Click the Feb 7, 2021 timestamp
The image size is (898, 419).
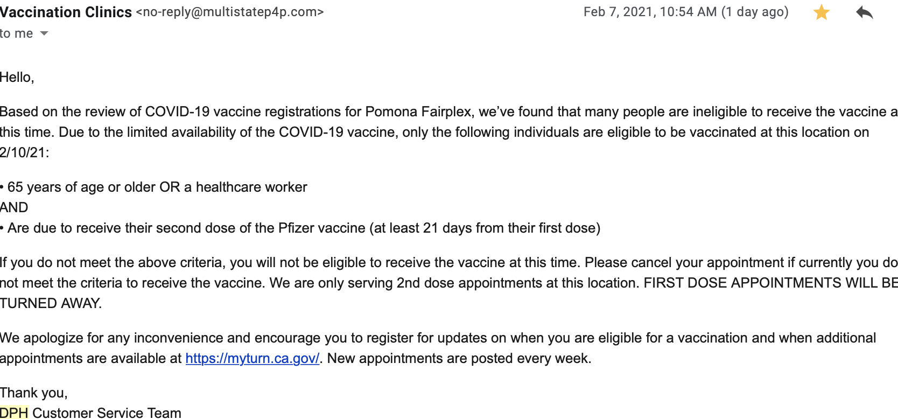[x=650, y=12]
